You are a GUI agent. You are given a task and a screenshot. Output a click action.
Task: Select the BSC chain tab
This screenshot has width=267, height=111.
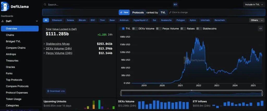click(93, 20)
